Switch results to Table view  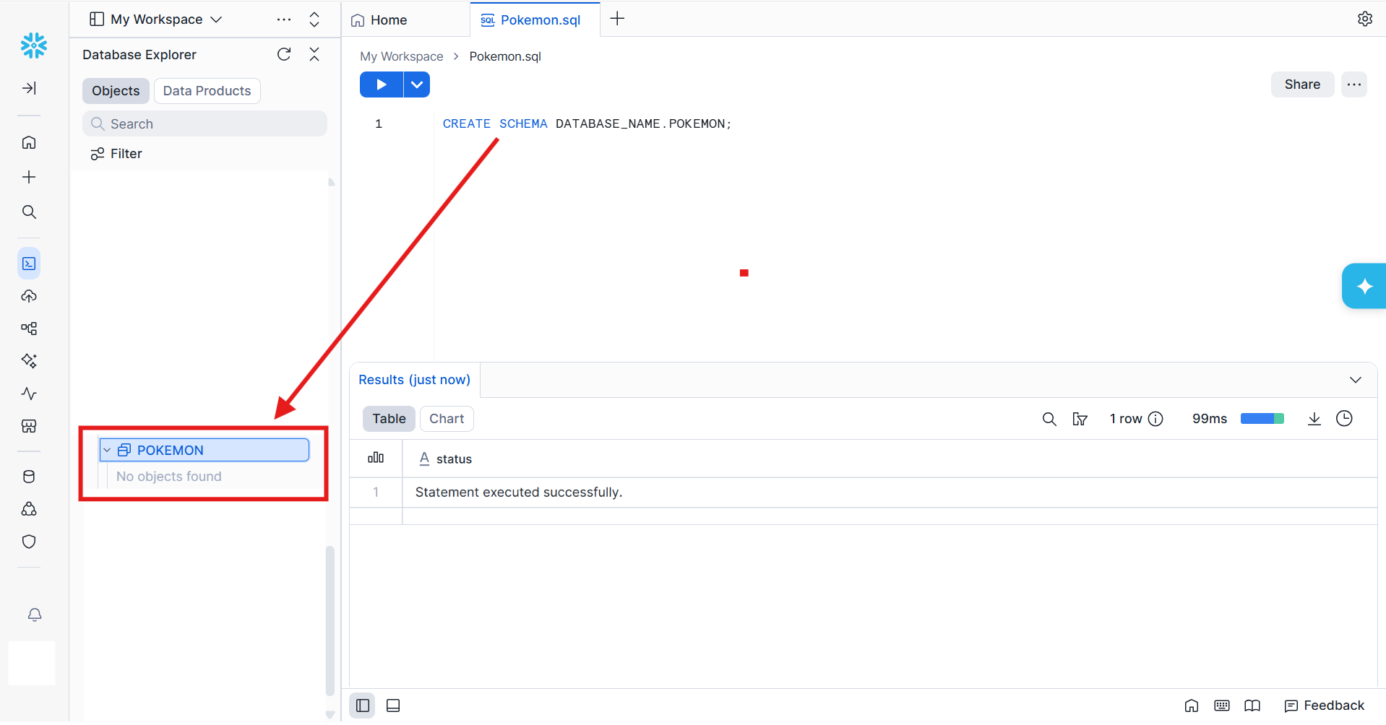click(x=389, y=419)
